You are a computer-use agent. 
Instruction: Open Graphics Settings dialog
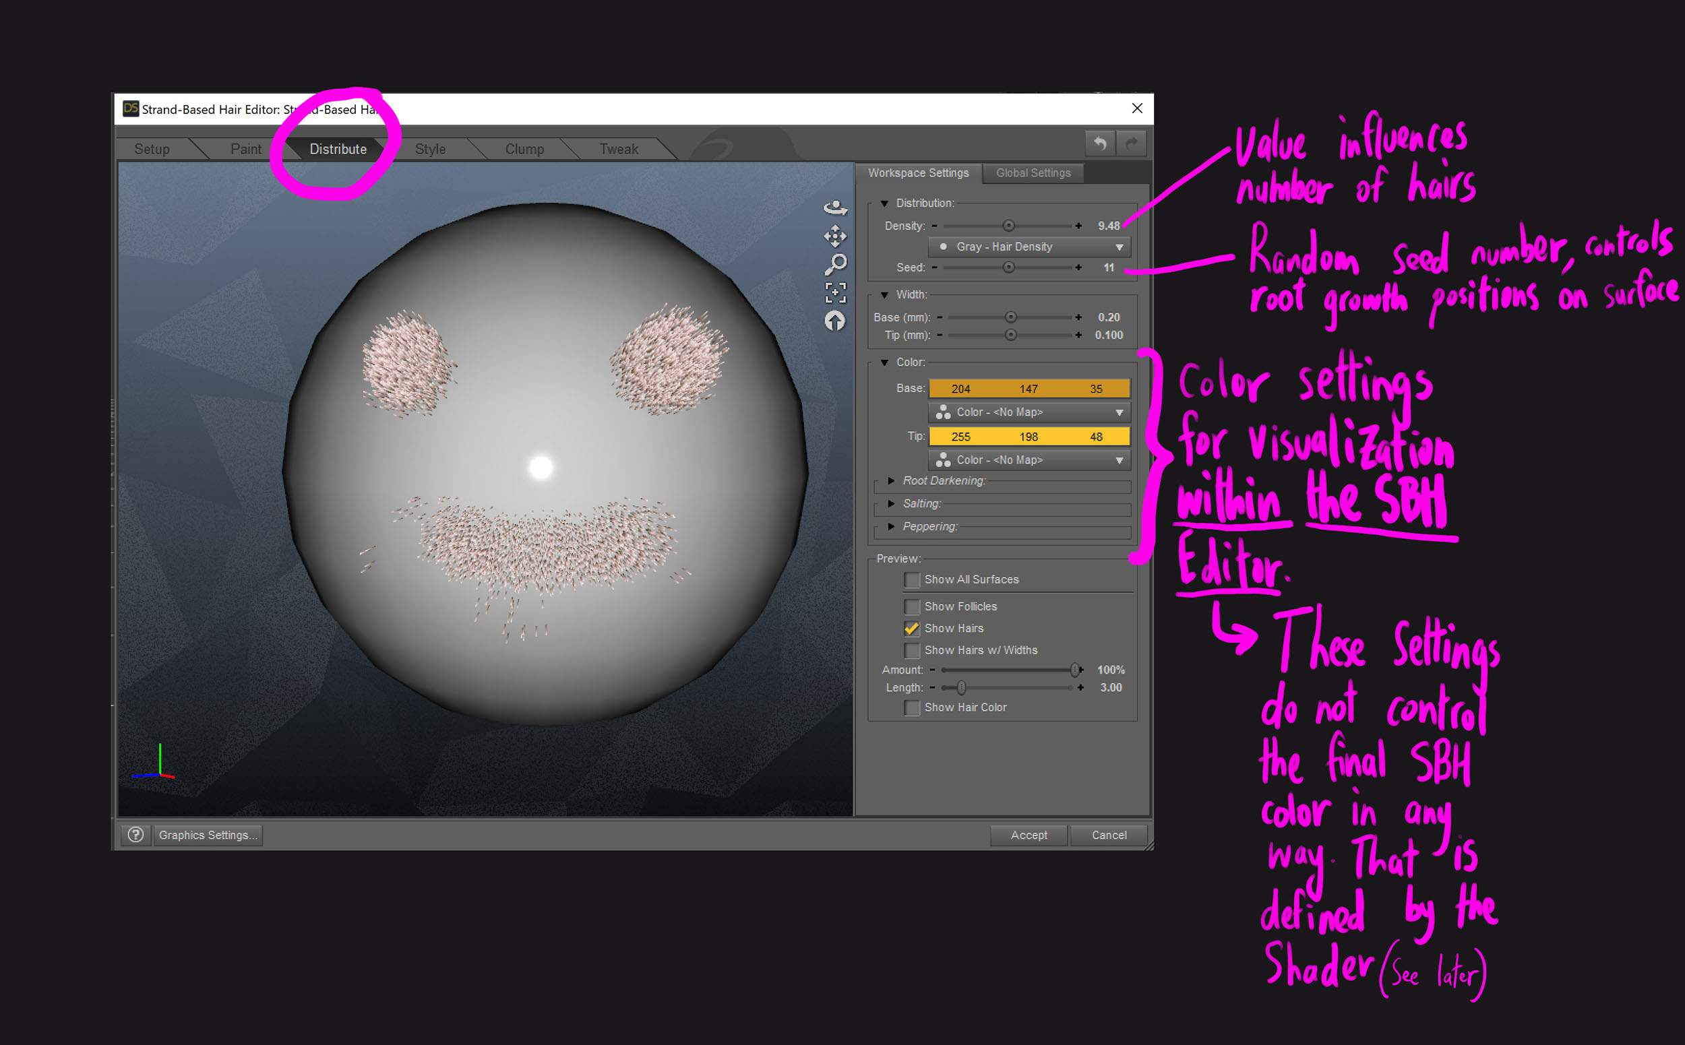click(208, 835)
